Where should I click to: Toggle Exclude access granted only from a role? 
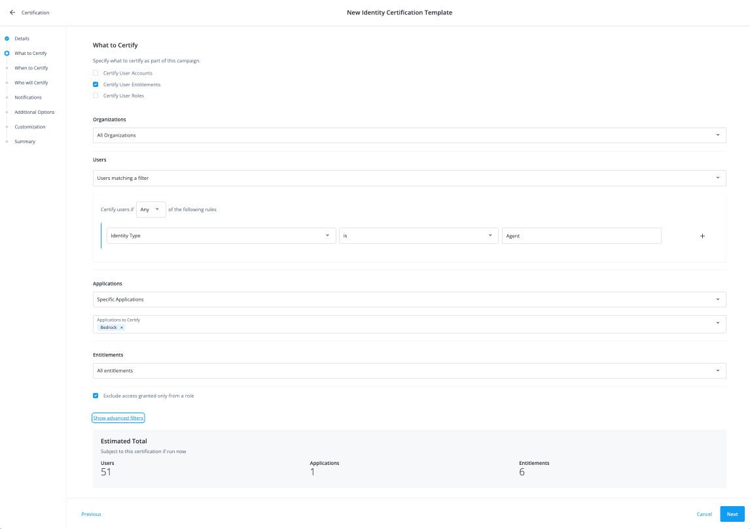pyautogui.click(x=96, y=396)
